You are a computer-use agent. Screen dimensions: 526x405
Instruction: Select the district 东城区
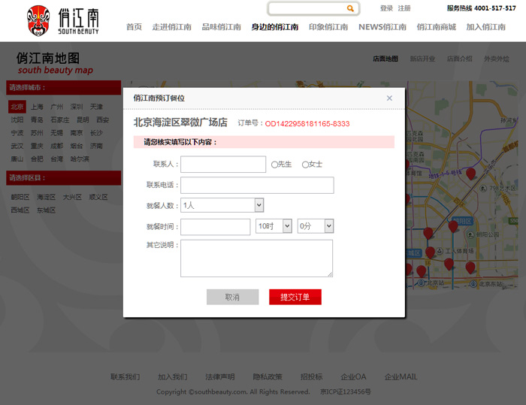click(47, 210)
